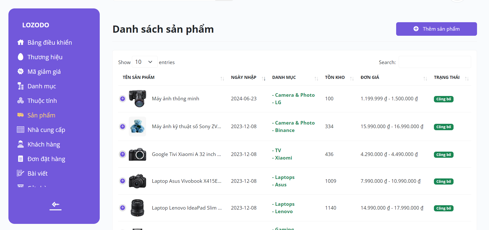The image size is (489, 230).
Task: Click the Sản phẩm truck icon
Action: click(x=21, y=115)
